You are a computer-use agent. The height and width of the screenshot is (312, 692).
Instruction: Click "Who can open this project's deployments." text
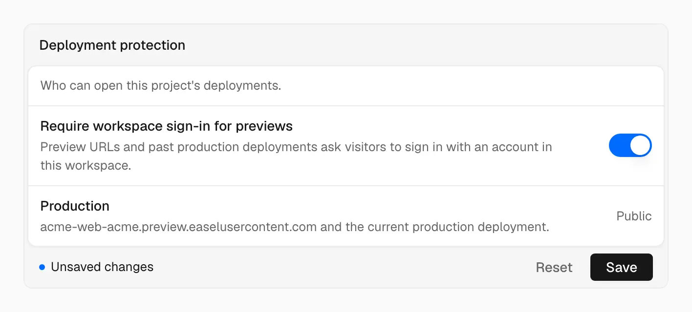(161, 86)
